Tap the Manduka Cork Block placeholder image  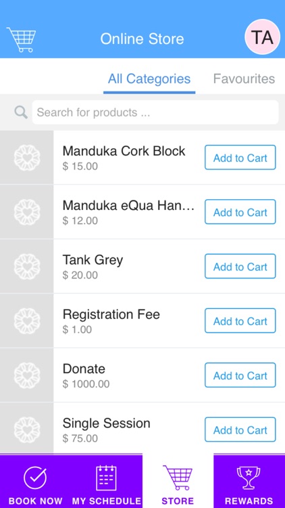pos(27,157)
